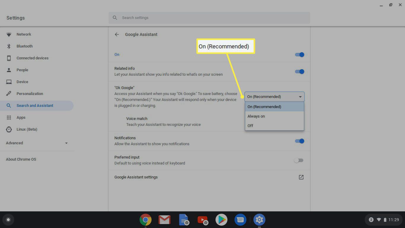
Task: Click the Search and Assistant magnifier icon
Action: (9, 106)
